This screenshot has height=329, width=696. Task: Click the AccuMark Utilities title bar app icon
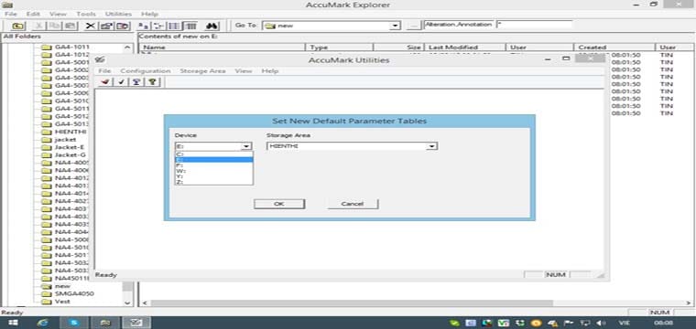point(101,59)
